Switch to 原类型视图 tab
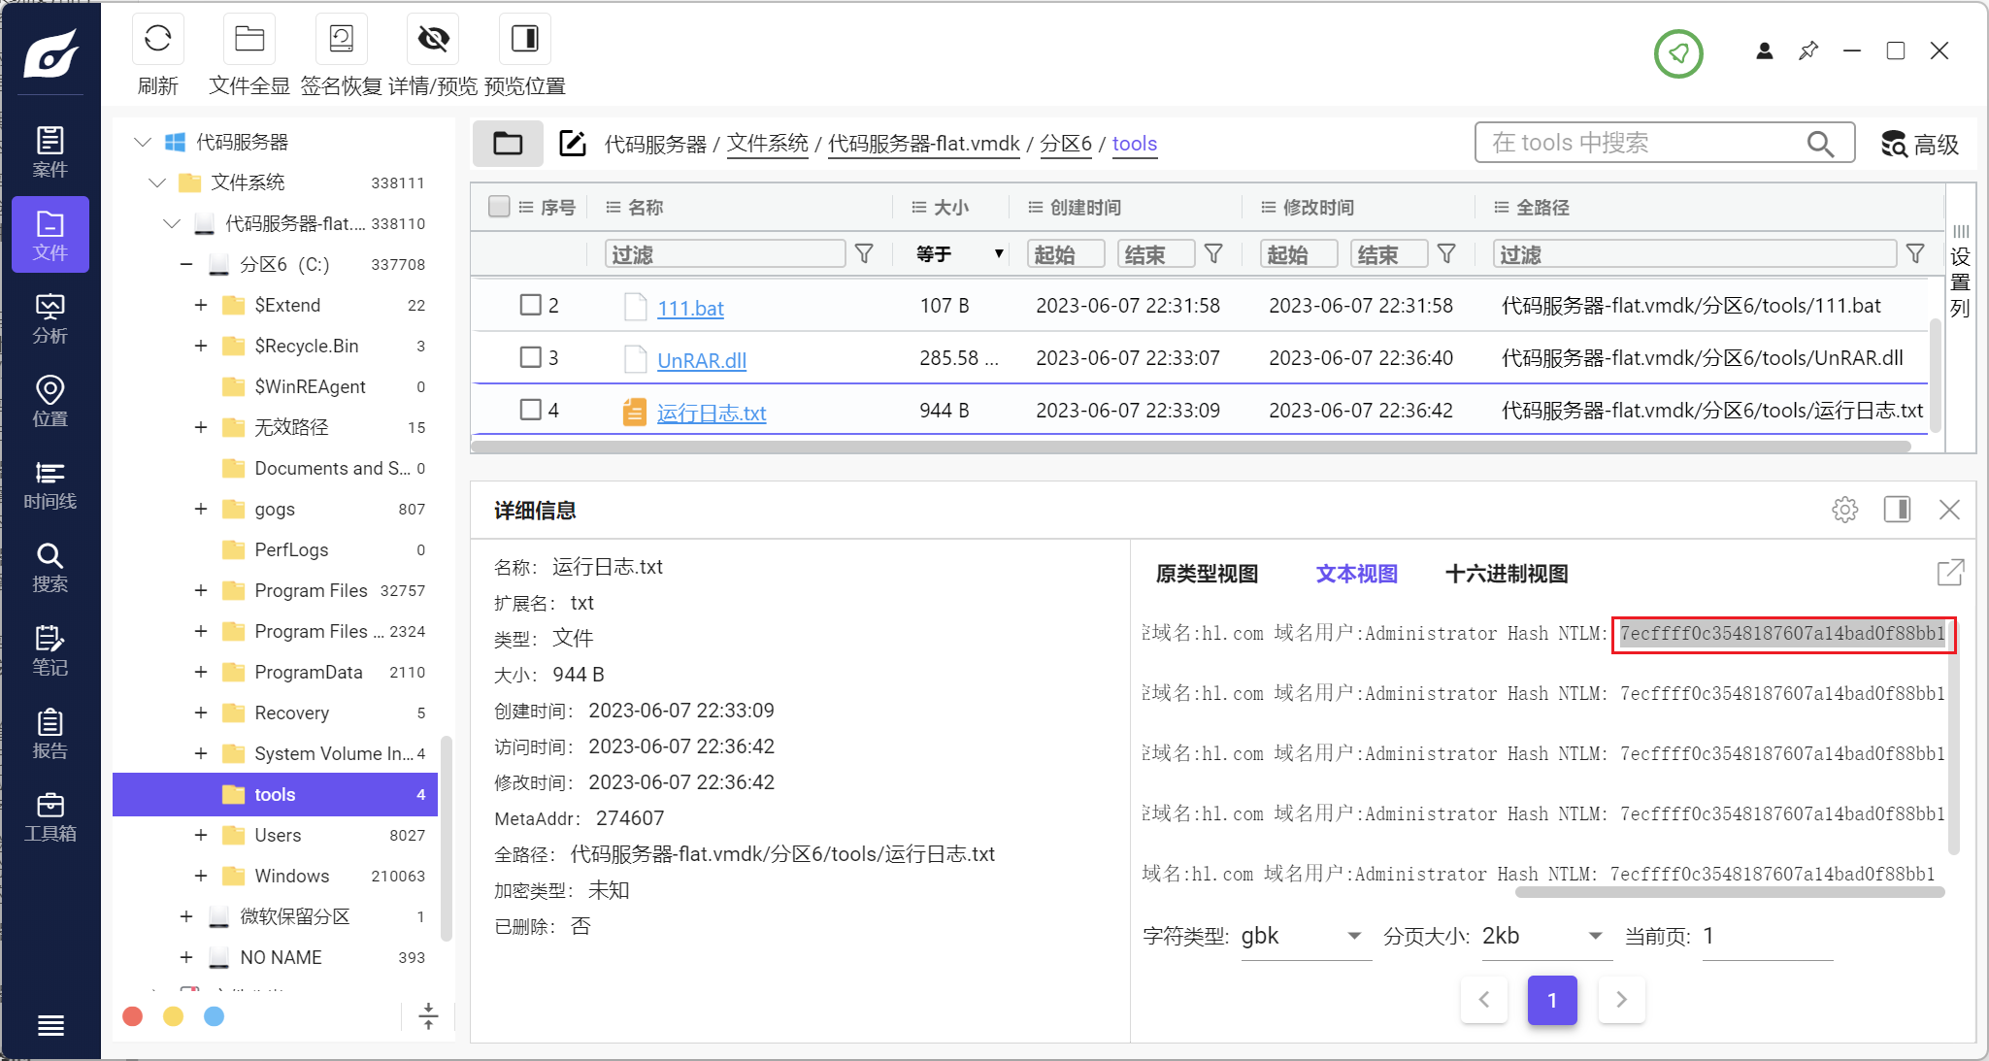 click(x=1207, y=574)
